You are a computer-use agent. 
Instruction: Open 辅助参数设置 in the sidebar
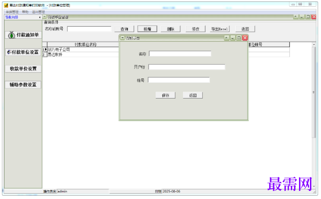pyautogui.click(x=23, y=85)
